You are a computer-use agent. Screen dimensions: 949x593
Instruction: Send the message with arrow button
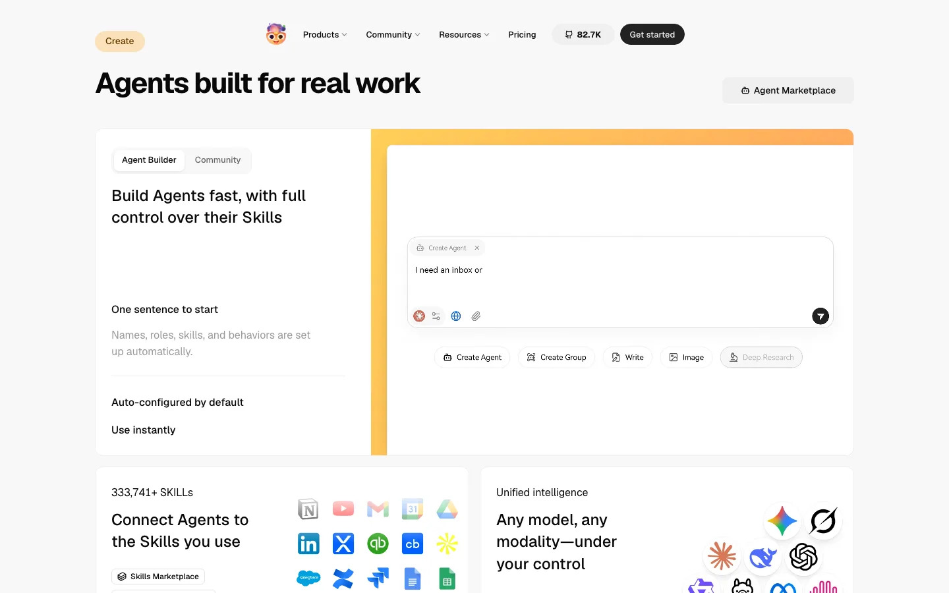point(820,316)
